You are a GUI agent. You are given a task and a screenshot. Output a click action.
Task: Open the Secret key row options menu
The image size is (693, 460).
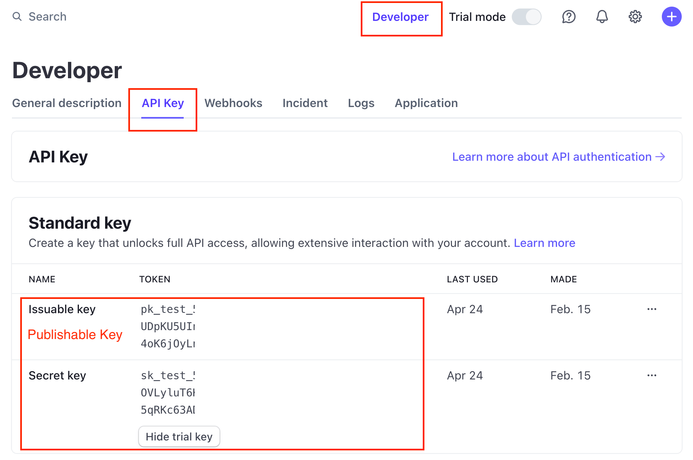point(652,375)
